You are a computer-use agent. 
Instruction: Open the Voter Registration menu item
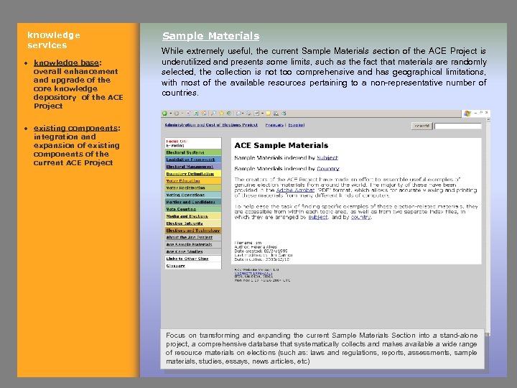(193, 188)
